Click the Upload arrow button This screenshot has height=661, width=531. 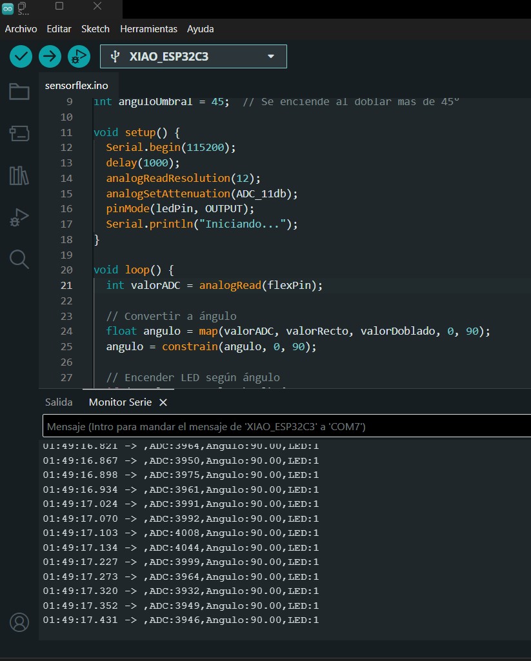pos(50,56)
